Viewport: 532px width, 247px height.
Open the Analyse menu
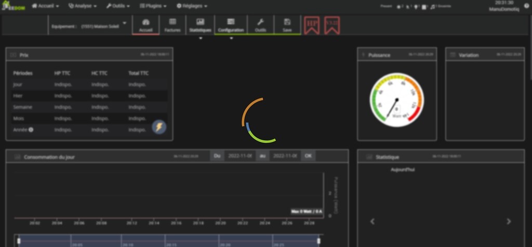(83, 6)
